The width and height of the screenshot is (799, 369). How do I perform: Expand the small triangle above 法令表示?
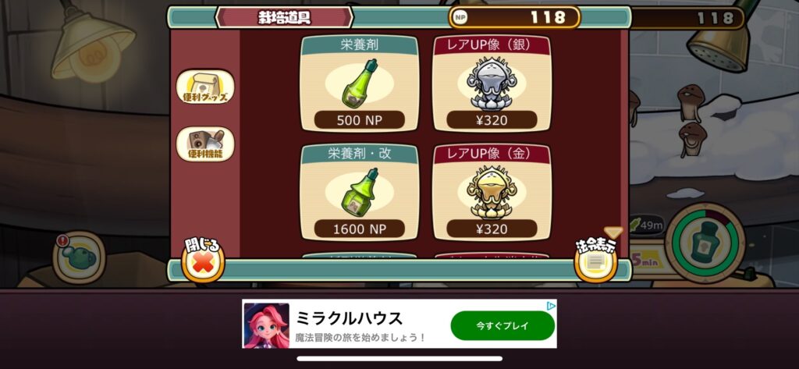pos(613,232)
